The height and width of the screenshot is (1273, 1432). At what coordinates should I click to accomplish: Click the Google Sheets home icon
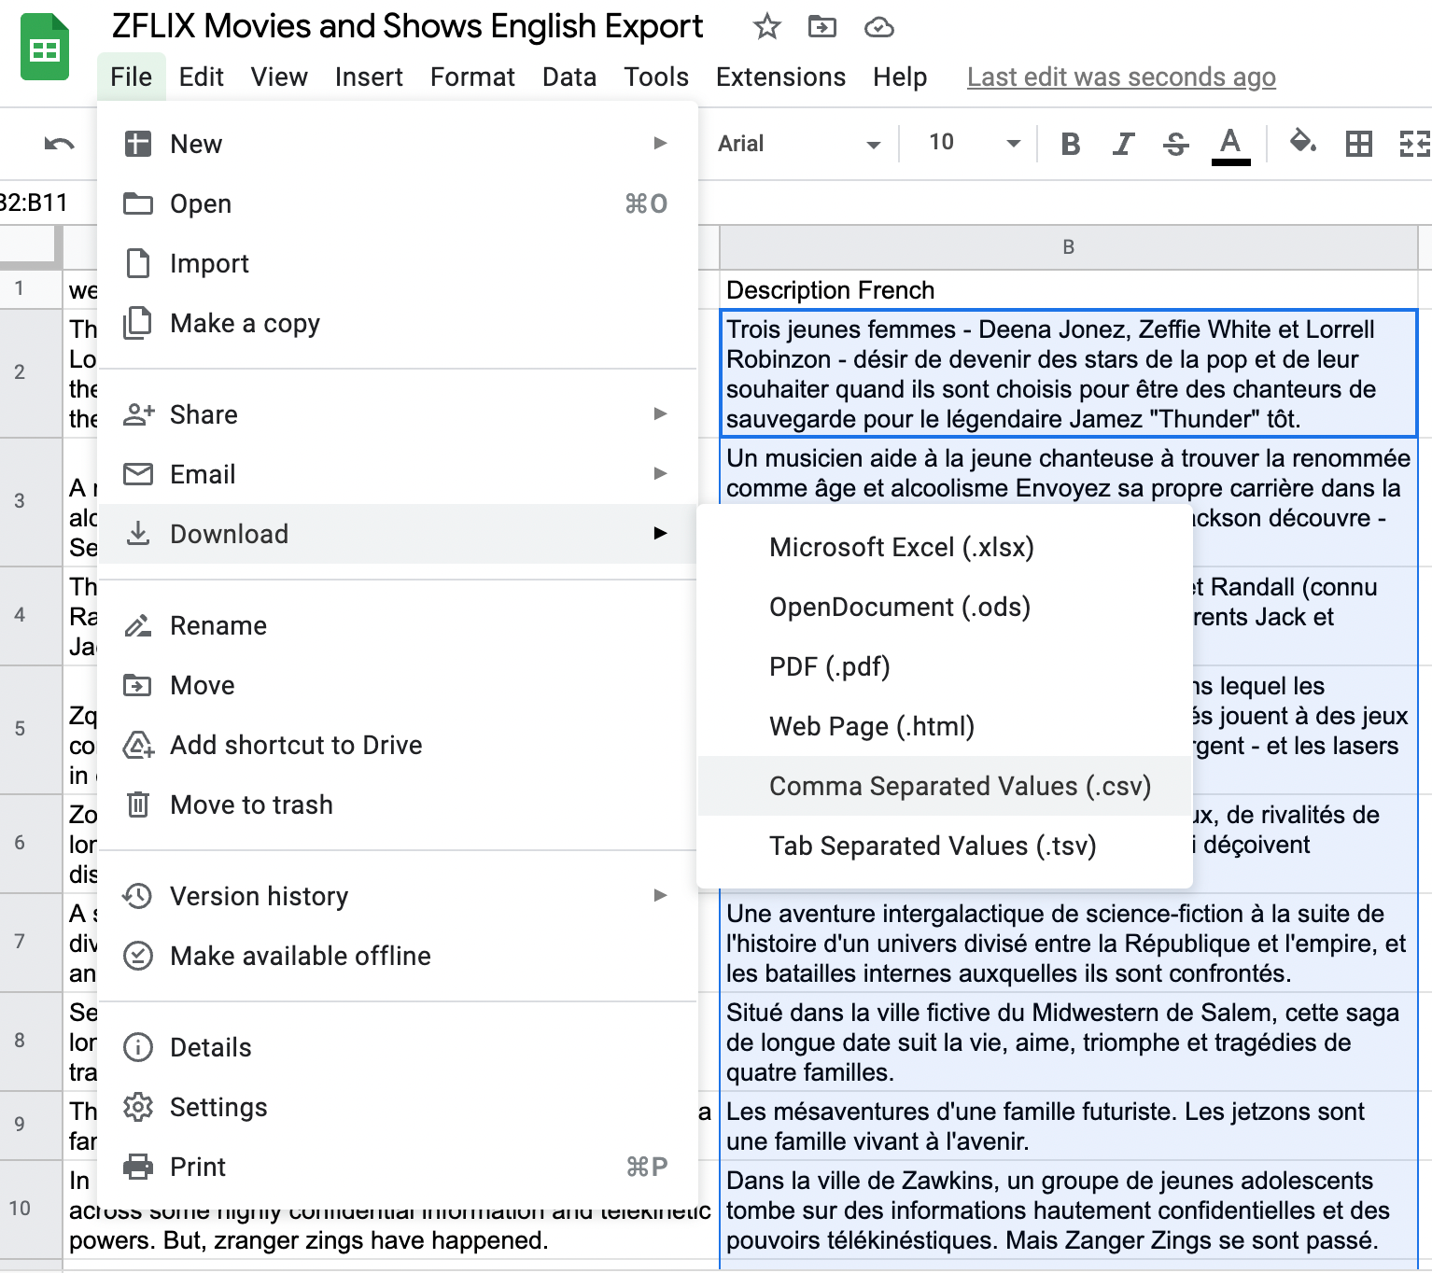pyautogui.click(x=44, y=48)
